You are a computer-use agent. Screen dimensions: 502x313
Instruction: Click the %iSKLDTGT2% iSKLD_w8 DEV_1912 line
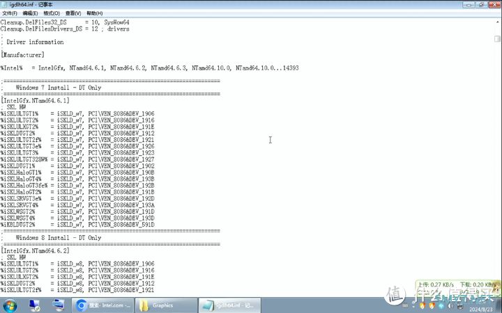click(x=77, y=283)
